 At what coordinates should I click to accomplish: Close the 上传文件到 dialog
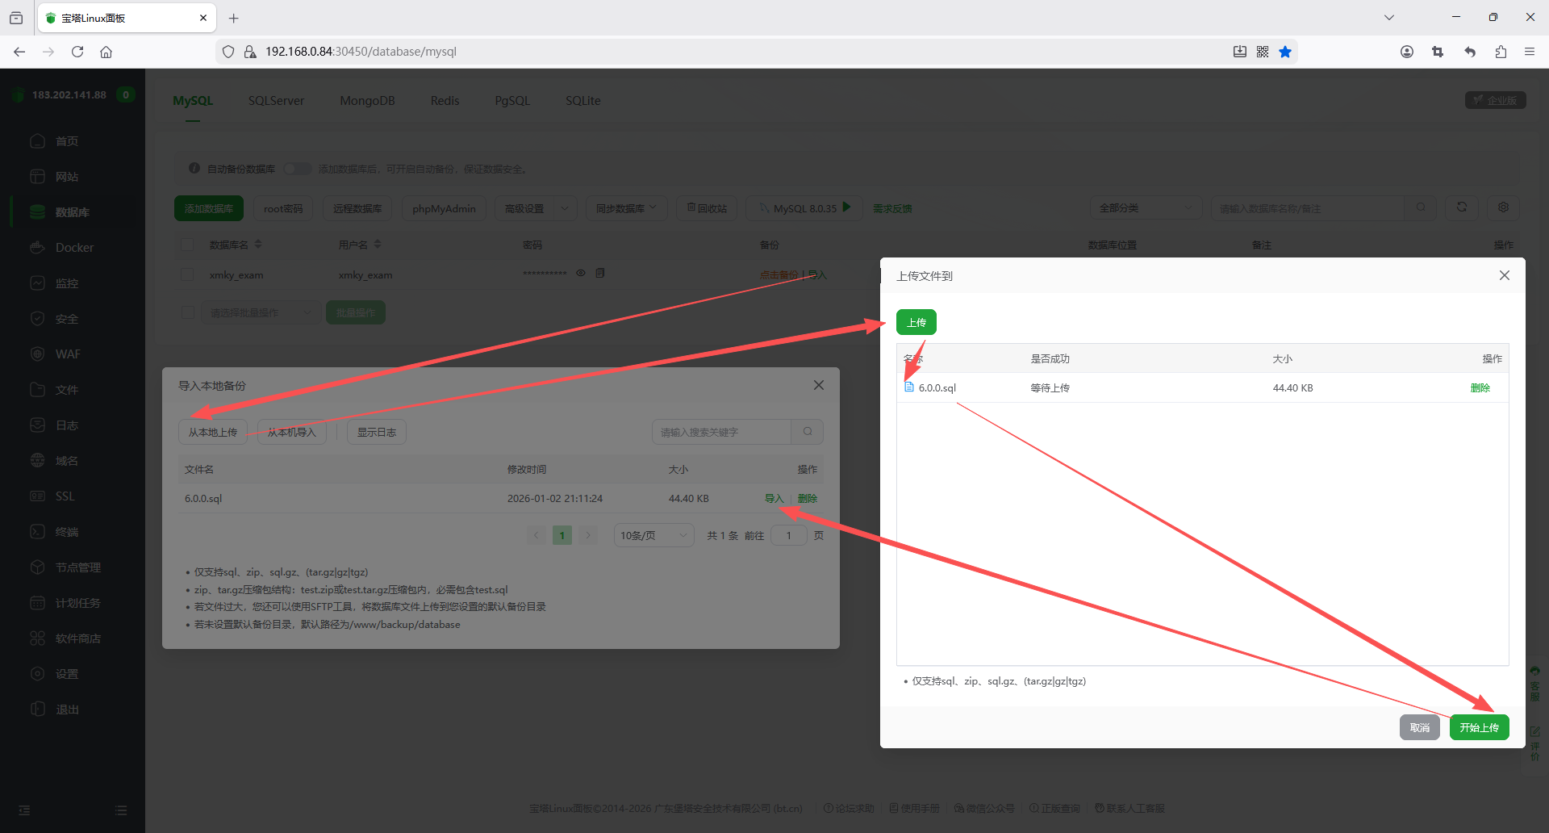(1504, 275)
